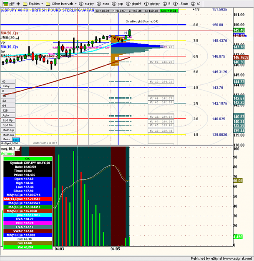Image resolution: width=254 pixels, height=261 pixels.
Task: Click the cyan Tool button
Action: 16,139
